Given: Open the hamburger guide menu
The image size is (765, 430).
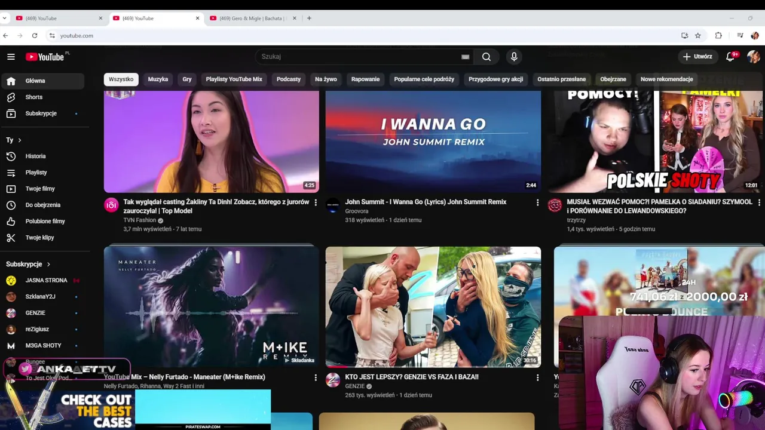Looking at the screenshot, I should pyautogui.click(x=11, y=57).
